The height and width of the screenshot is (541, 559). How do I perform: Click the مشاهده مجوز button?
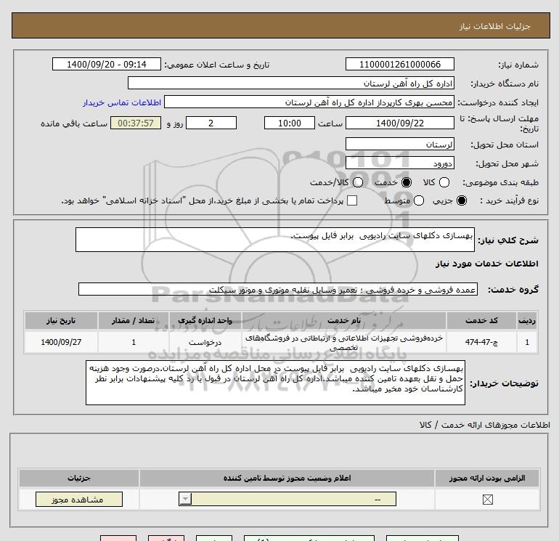(x=79, y=500)
